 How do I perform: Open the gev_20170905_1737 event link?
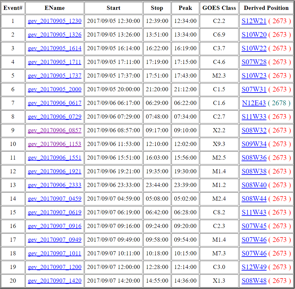pyautogui.click(x=55, y=76)
